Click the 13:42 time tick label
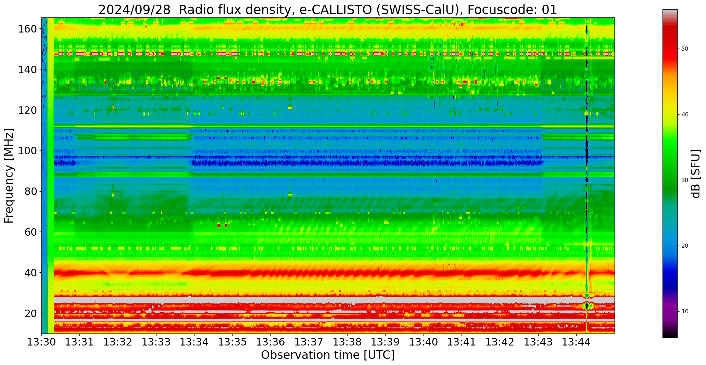This screenshot has width=706, height=365. tap(500, 342)
